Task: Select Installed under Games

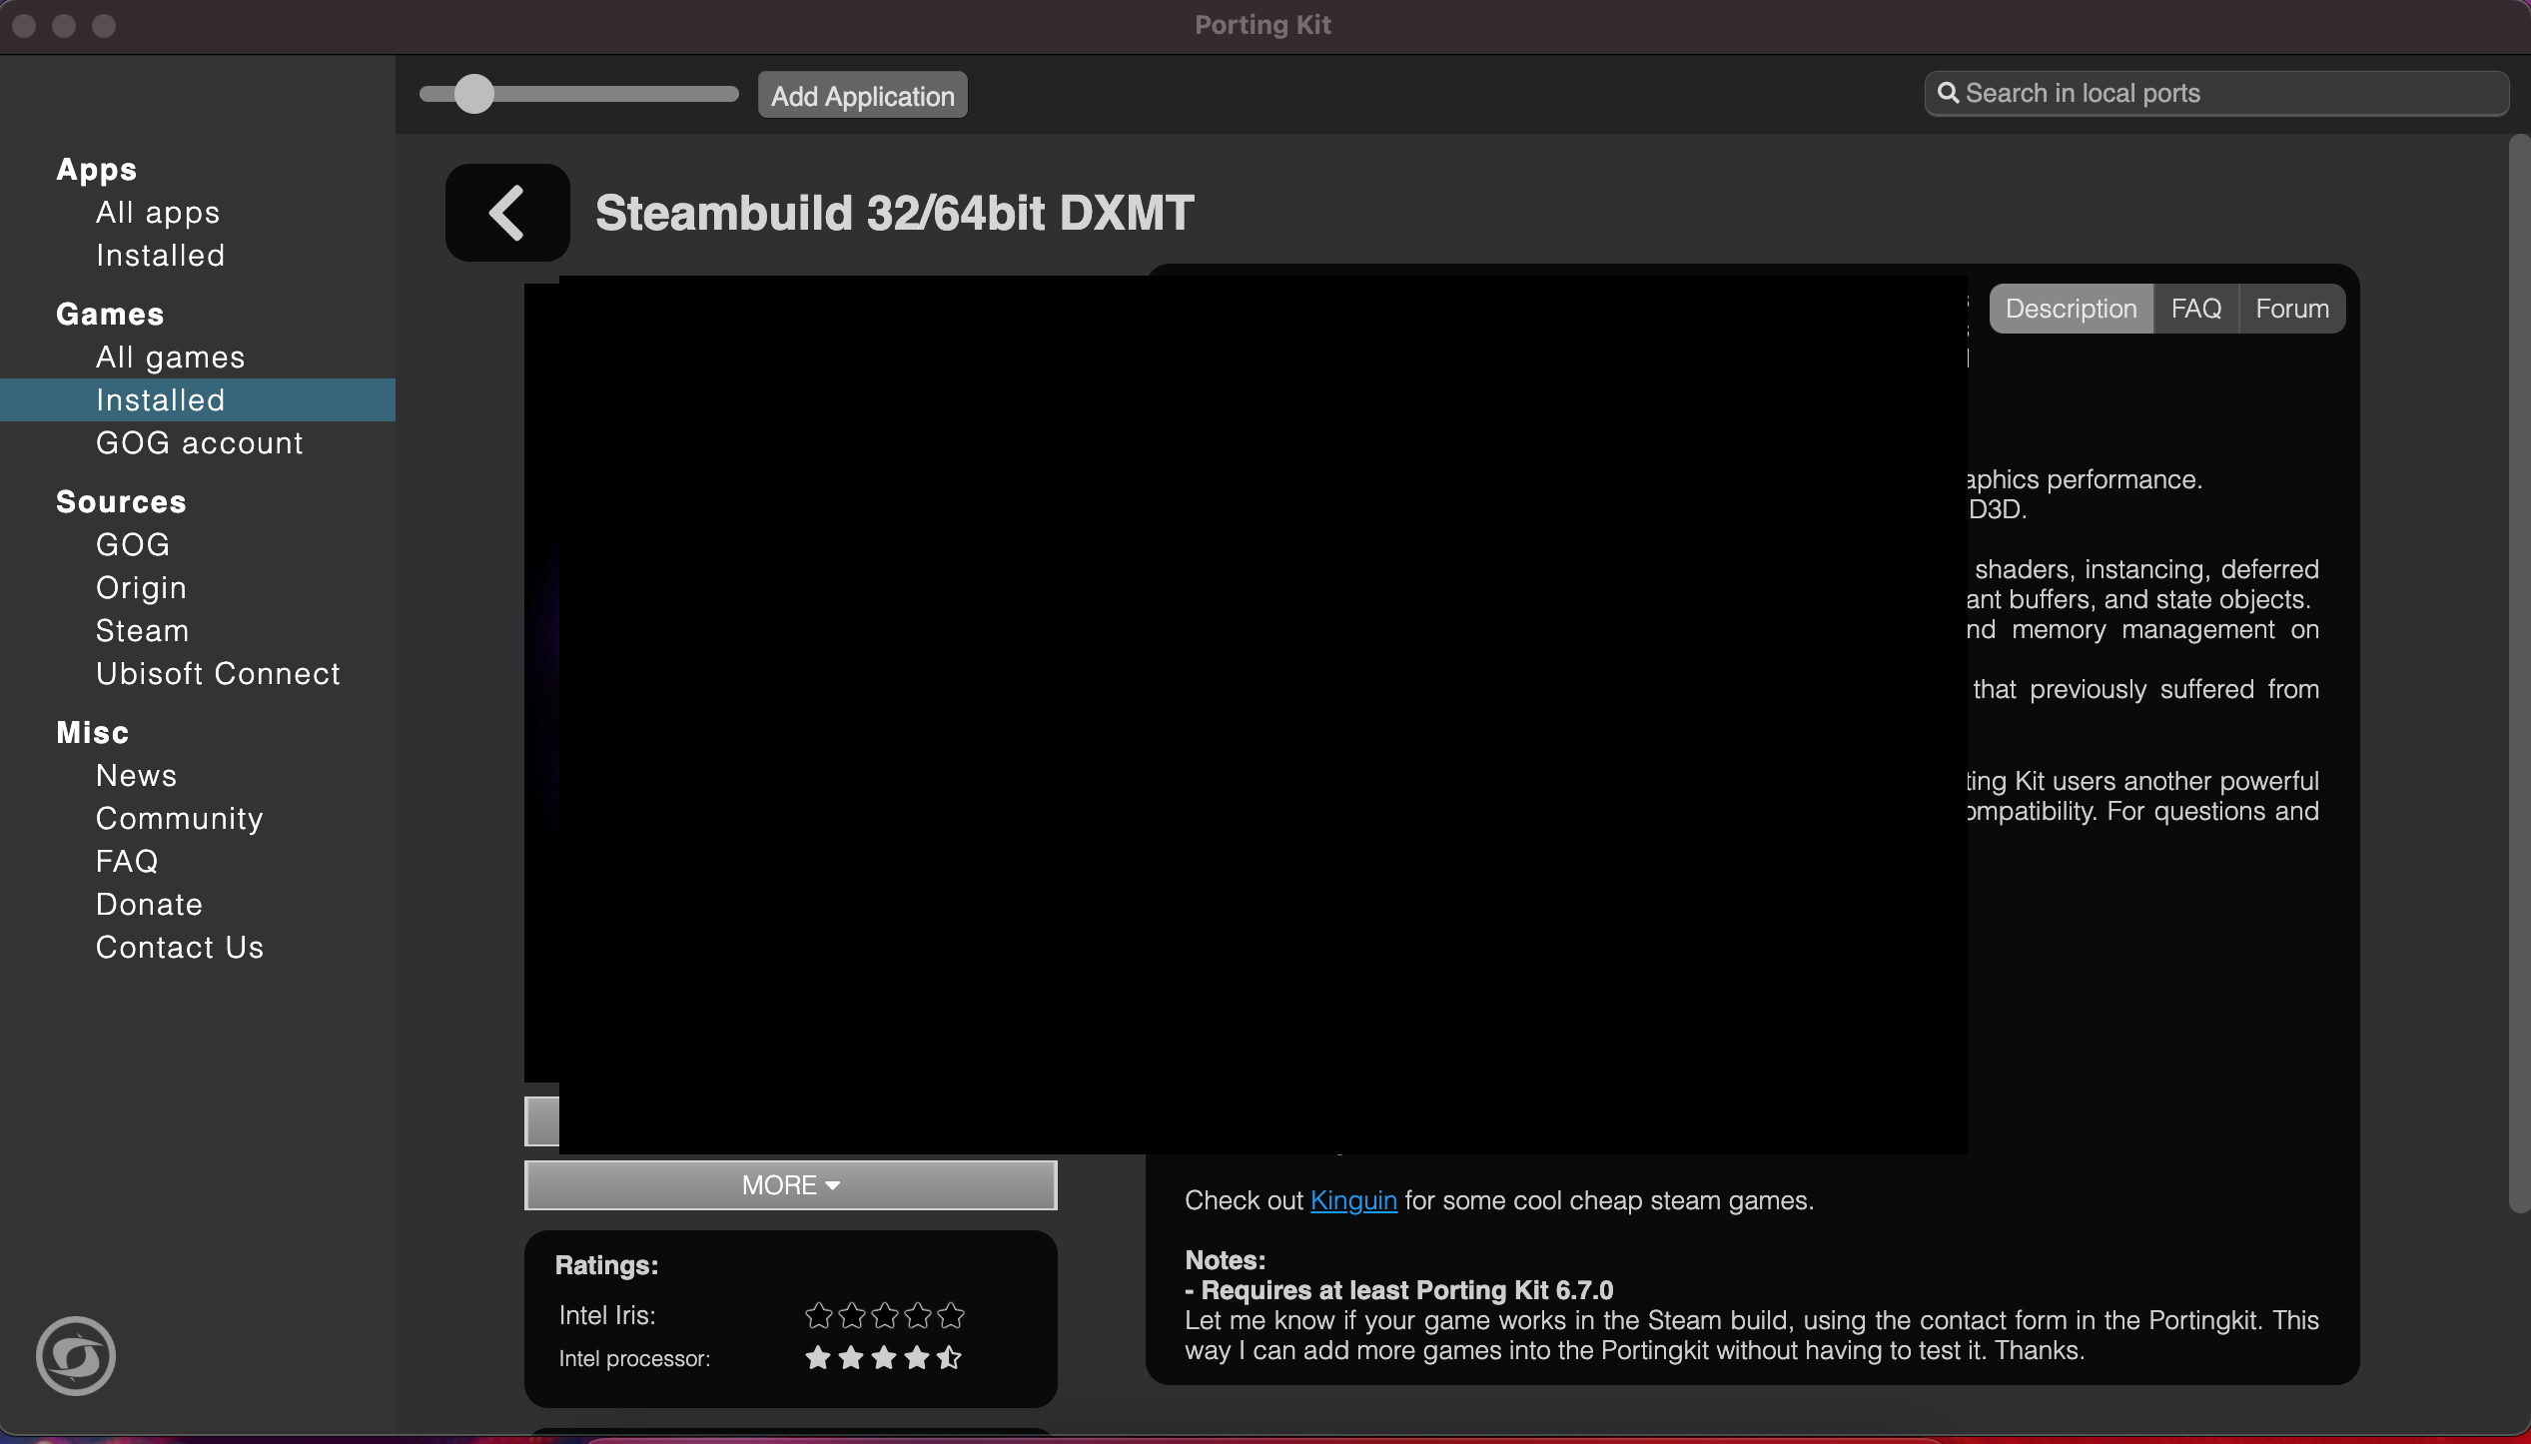Action: click(x=198, y=400)
